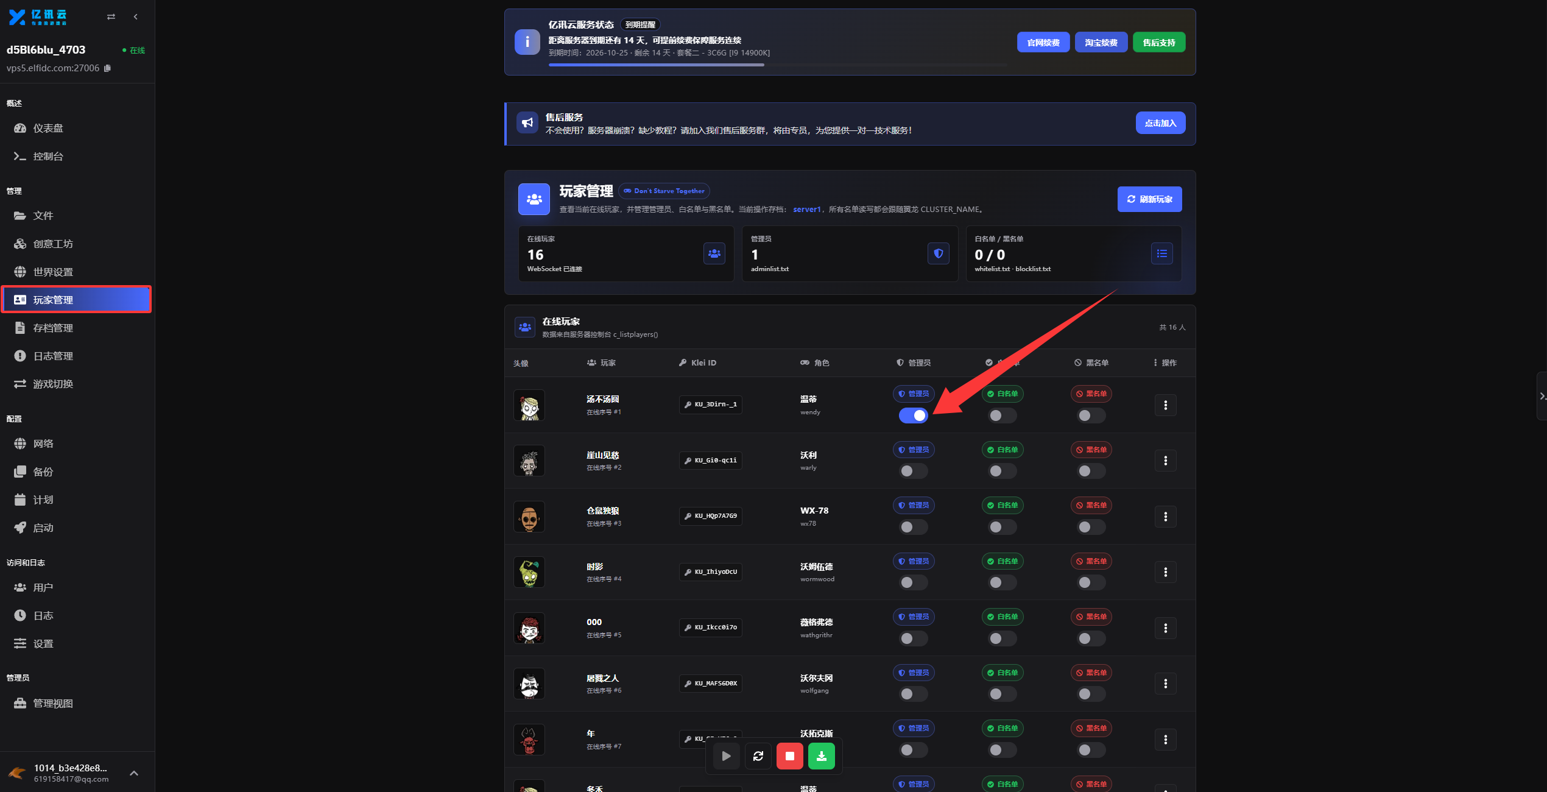The width and height of the screenshot is (1547, 792).
Task: Open actions menu for 崖山见愁
Action: pos(1165,461)
